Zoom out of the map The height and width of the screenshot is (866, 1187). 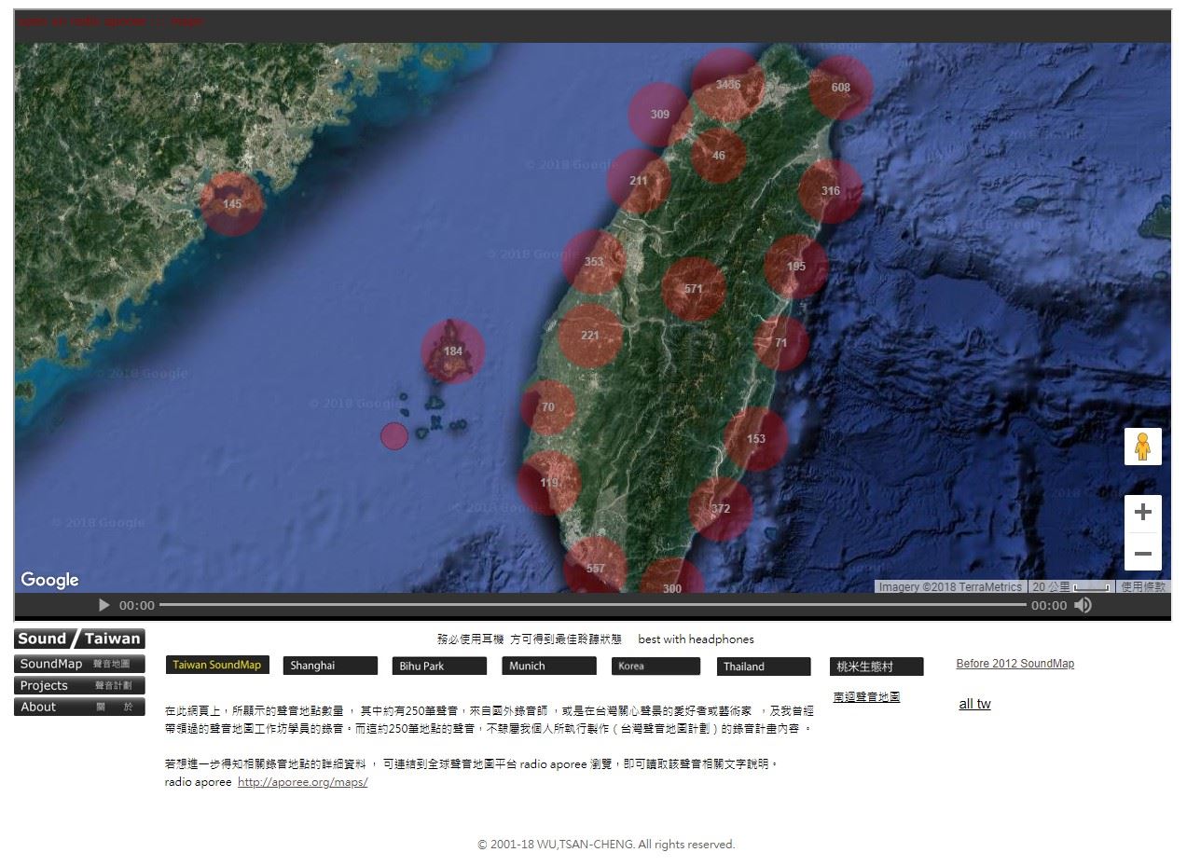point(1142,554)
